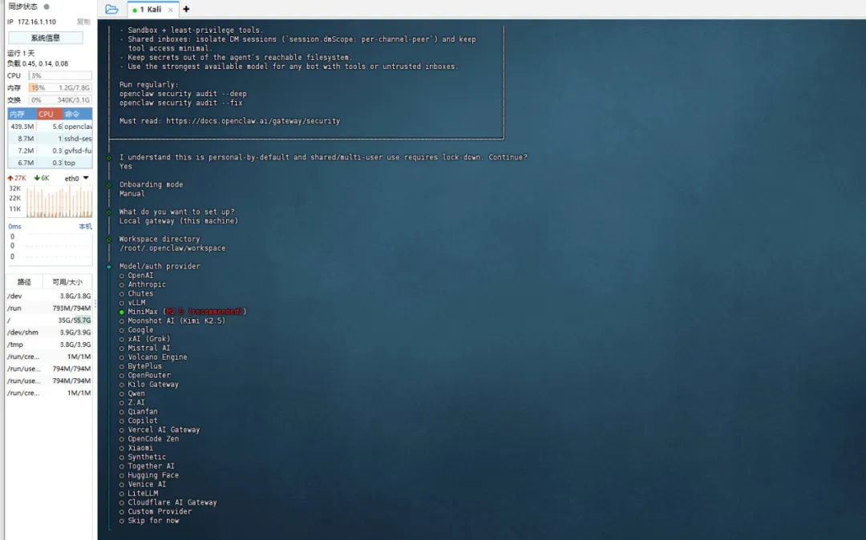Screen dimensions: 866x540
Task: Click the CPU usage bar
Action: [x=60, y=75]
